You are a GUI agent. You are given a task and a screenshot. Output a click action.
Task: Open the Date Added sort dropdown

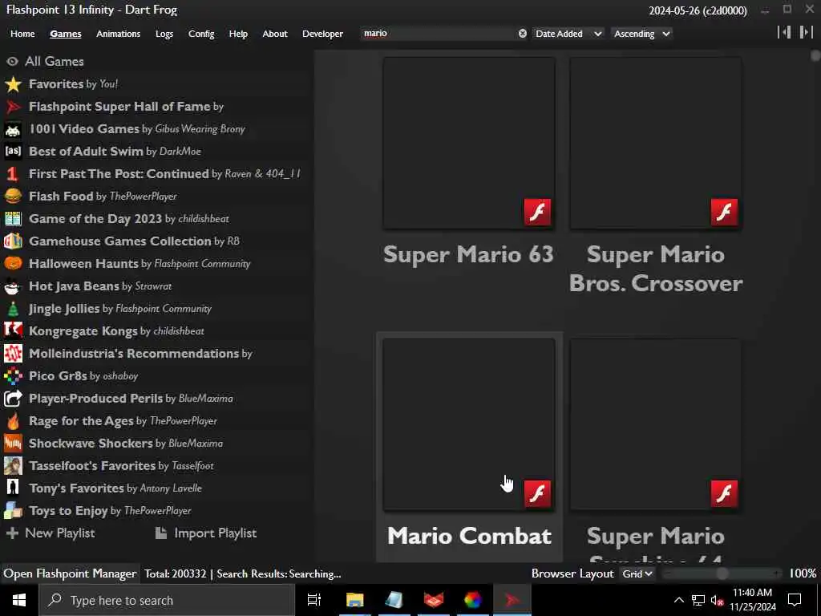[568, 34]
